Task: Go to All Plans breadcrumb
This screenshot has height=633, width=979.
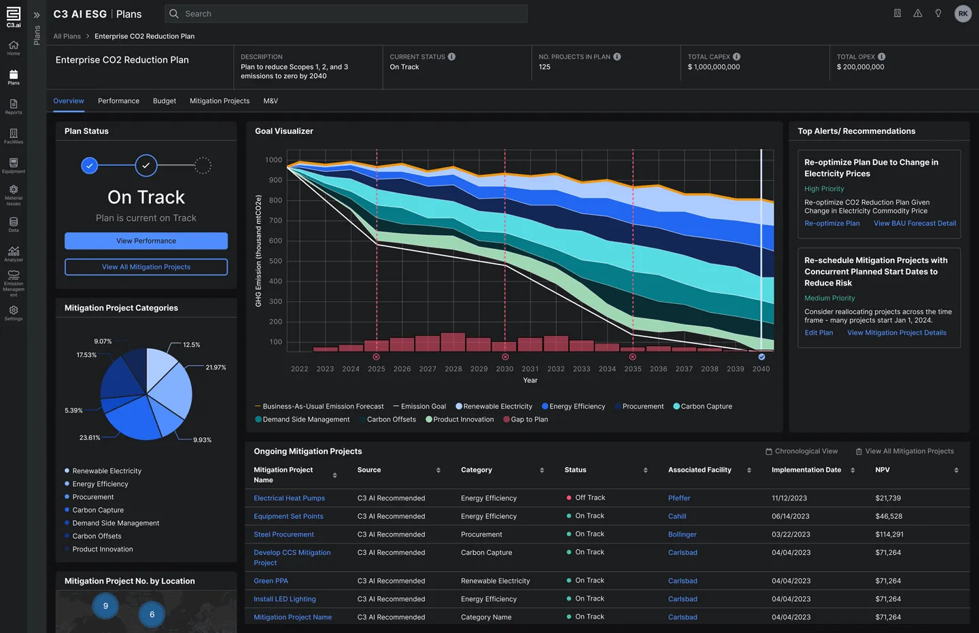Action: tap(67, 36)
